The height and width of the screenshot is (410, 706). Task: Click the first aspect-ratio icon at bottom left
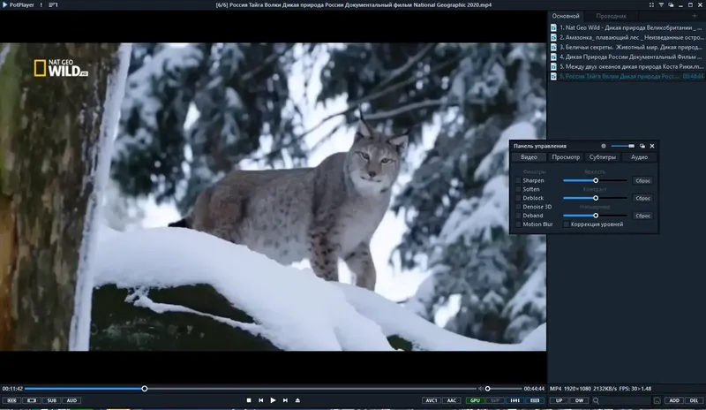click(x=11, y=400)
